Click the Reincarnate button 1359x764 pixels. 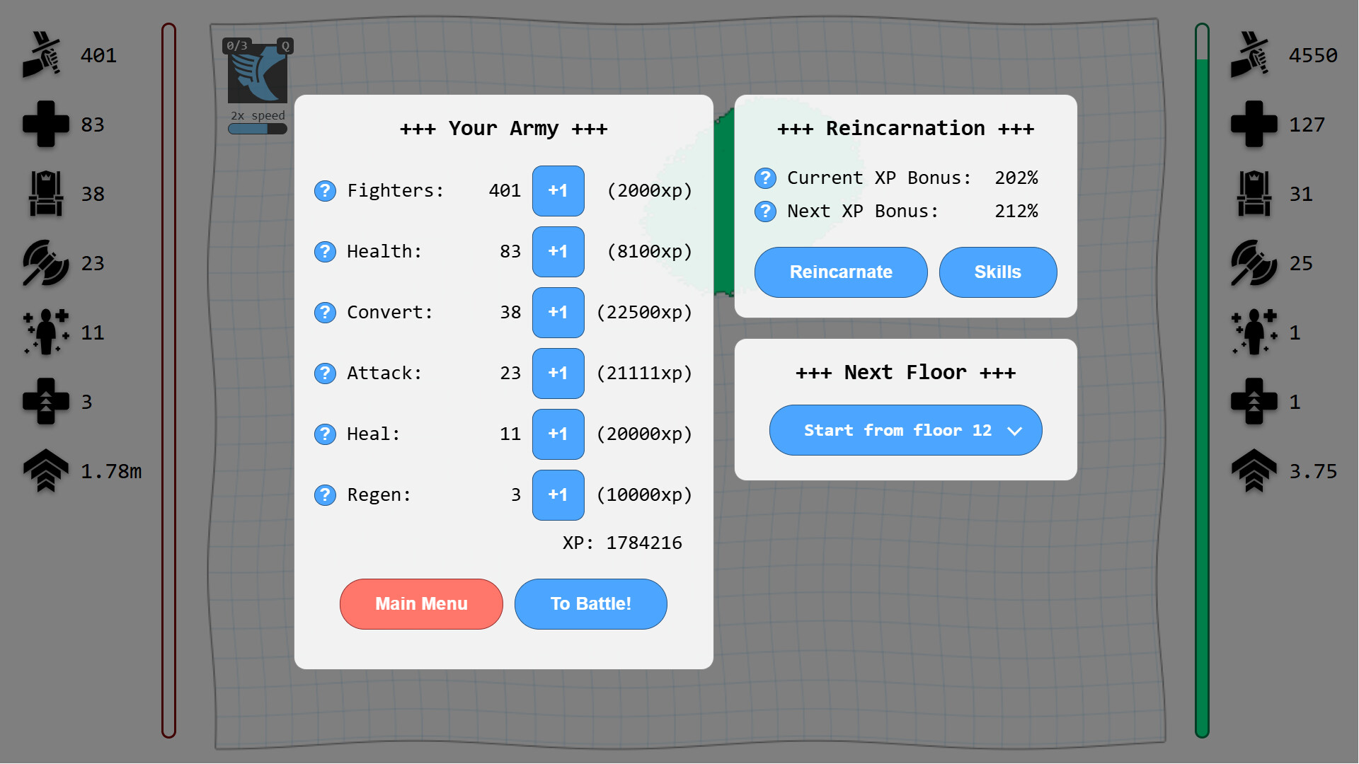coord(841,272)
